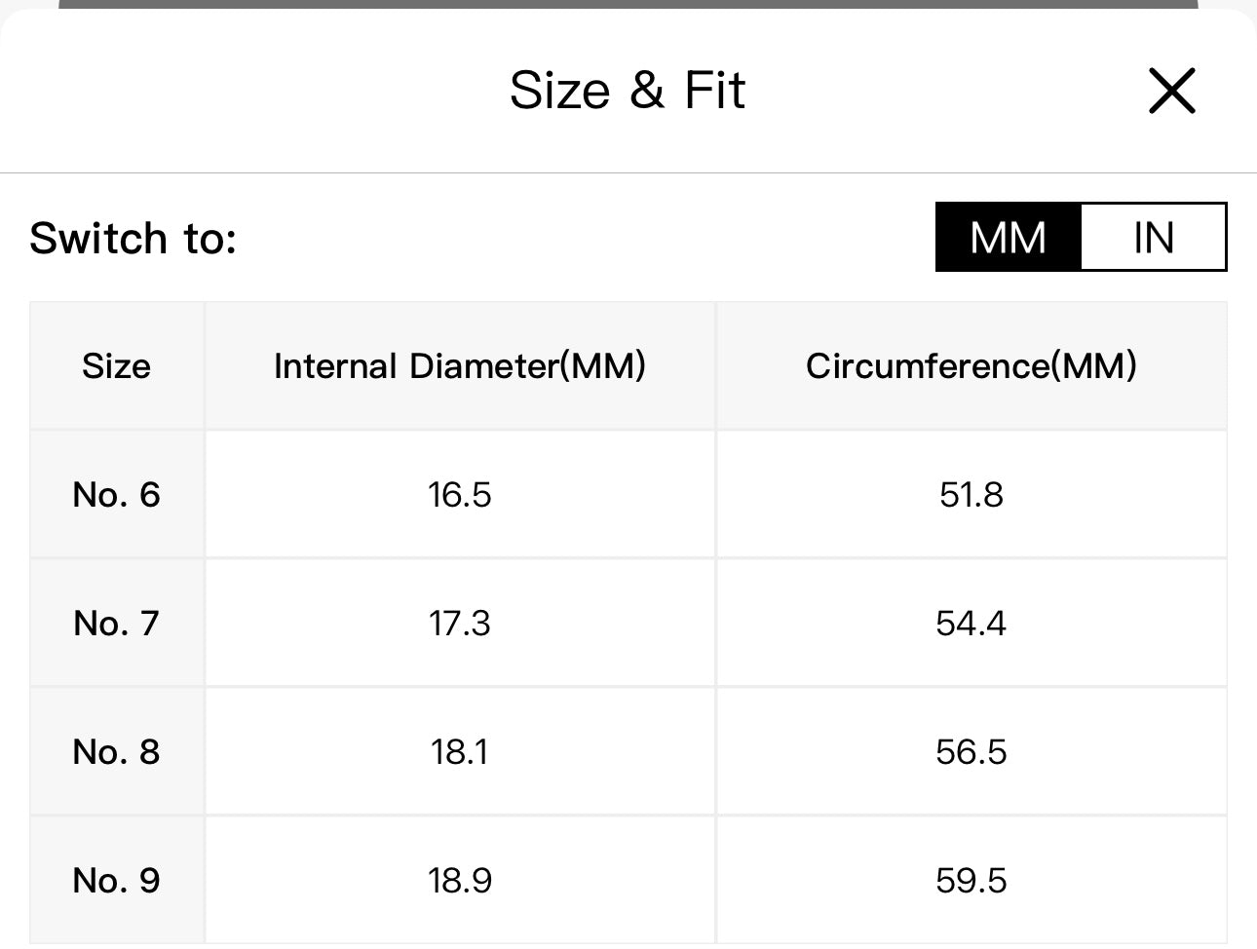Click the Circumference(MM) column header
1257x949 pixels.
click(971, 366)
